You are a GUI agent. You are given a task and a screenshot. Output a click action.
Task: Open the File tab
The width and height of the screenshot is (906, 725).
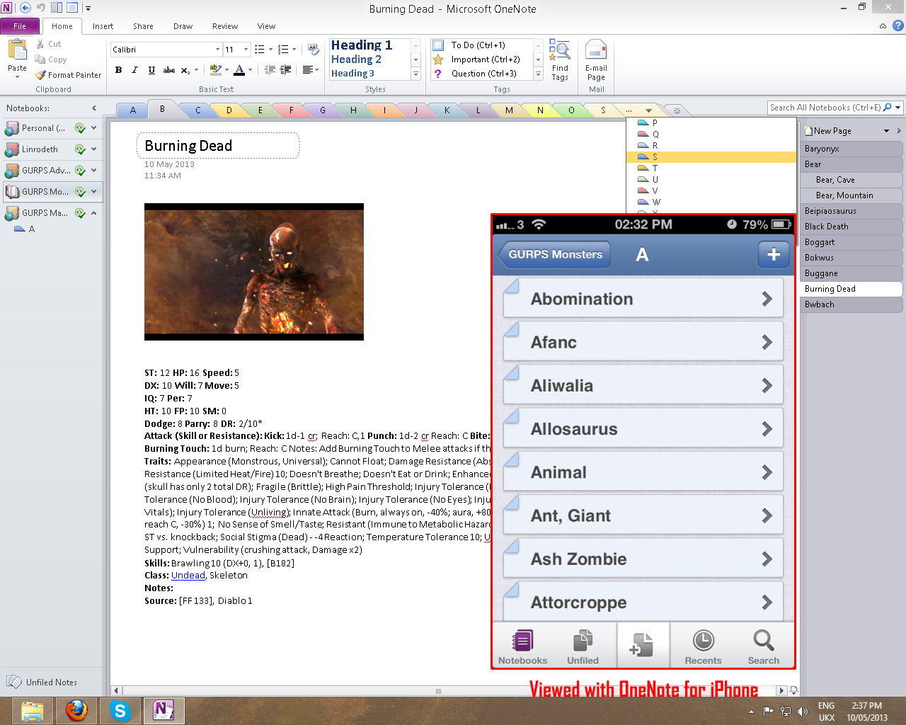point(20,26)
